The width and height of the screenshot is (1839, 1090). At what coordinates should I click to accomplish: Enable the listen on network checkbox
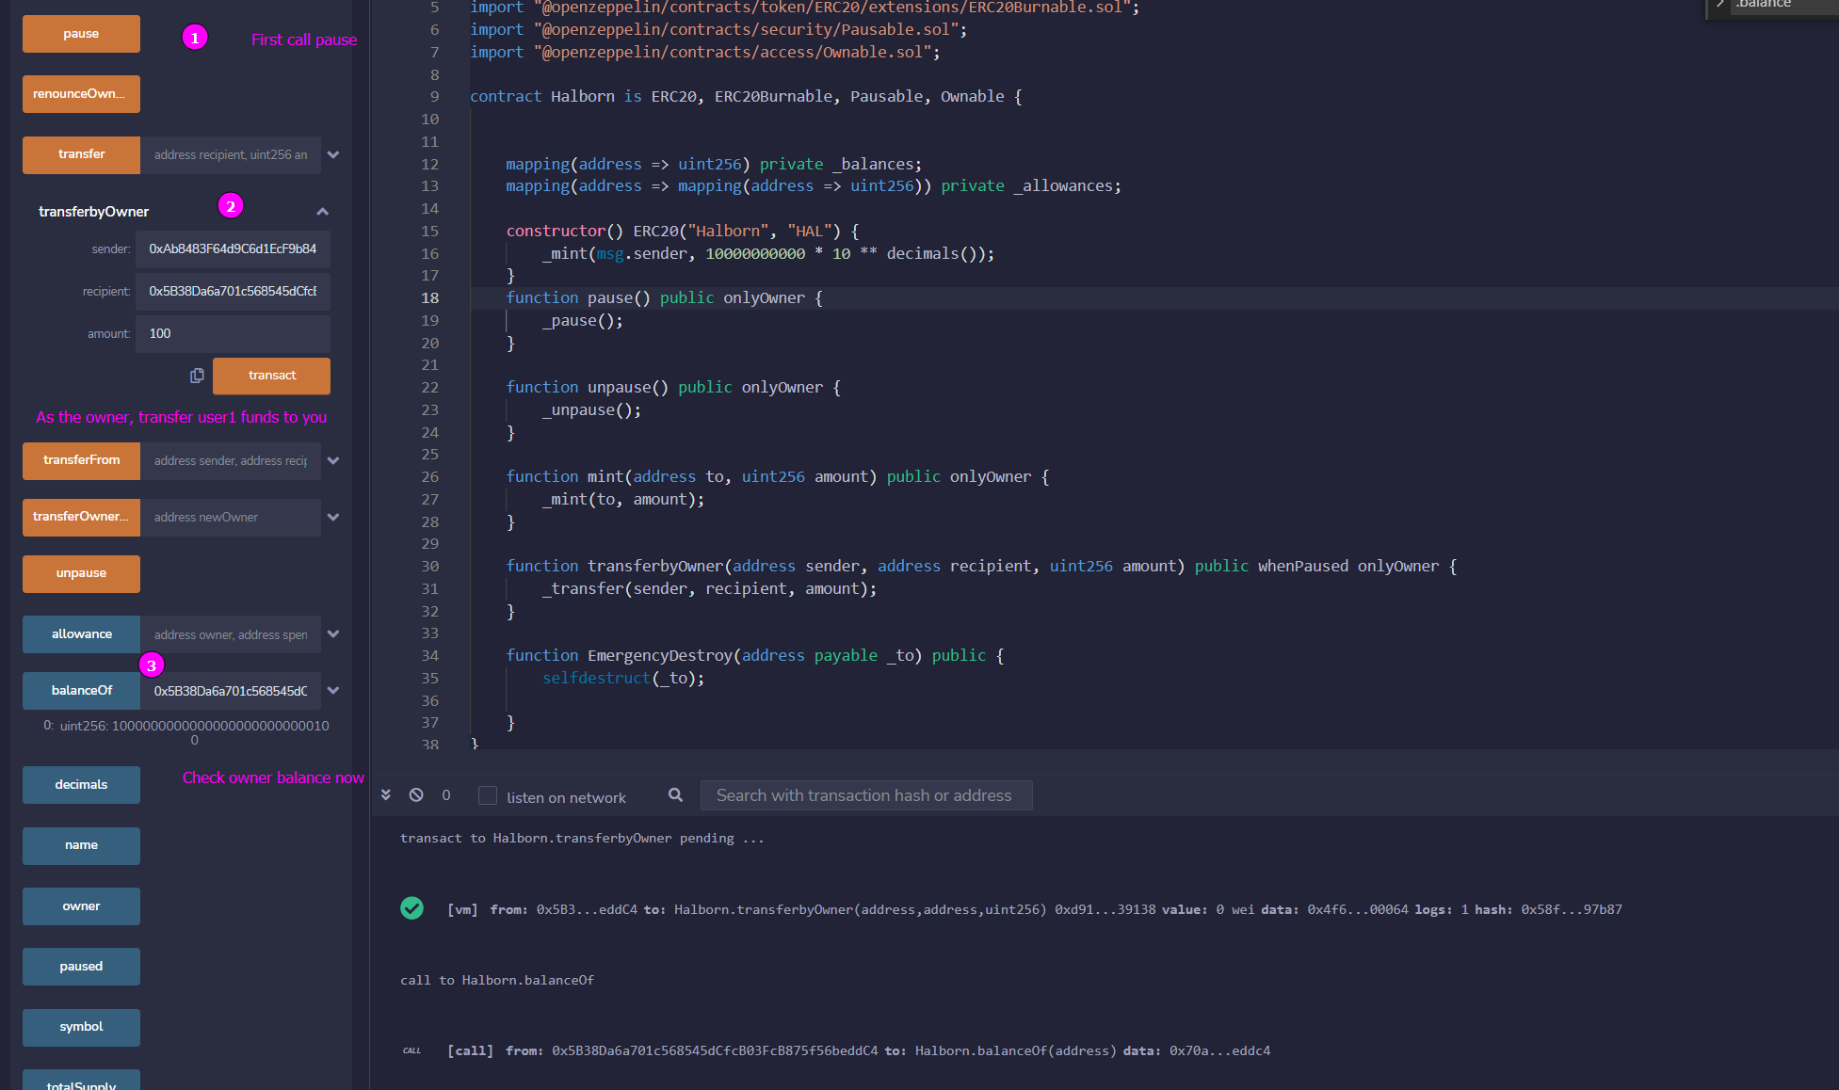click(x=488, y=794)
